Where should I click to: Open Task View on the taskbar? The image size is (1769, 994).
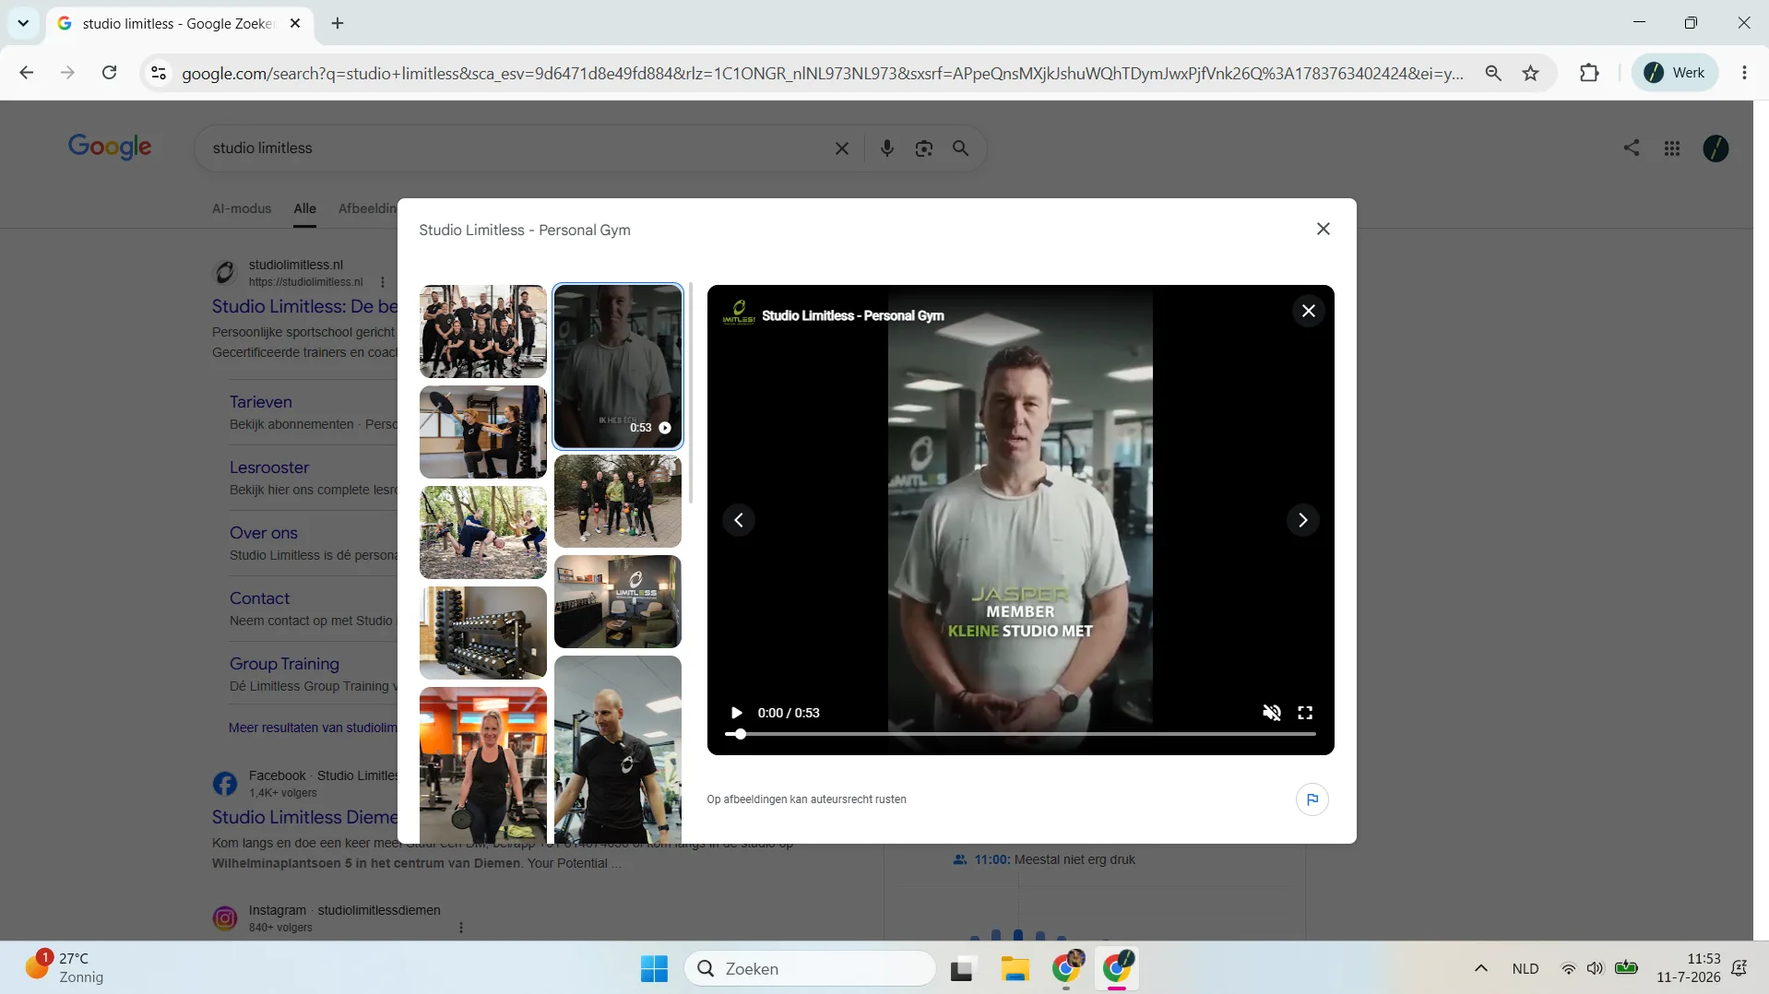962,969
